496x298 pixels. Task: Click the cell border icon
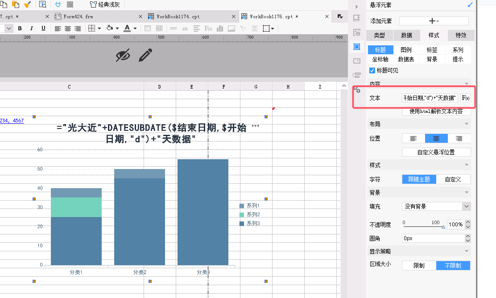coord(91,28)
